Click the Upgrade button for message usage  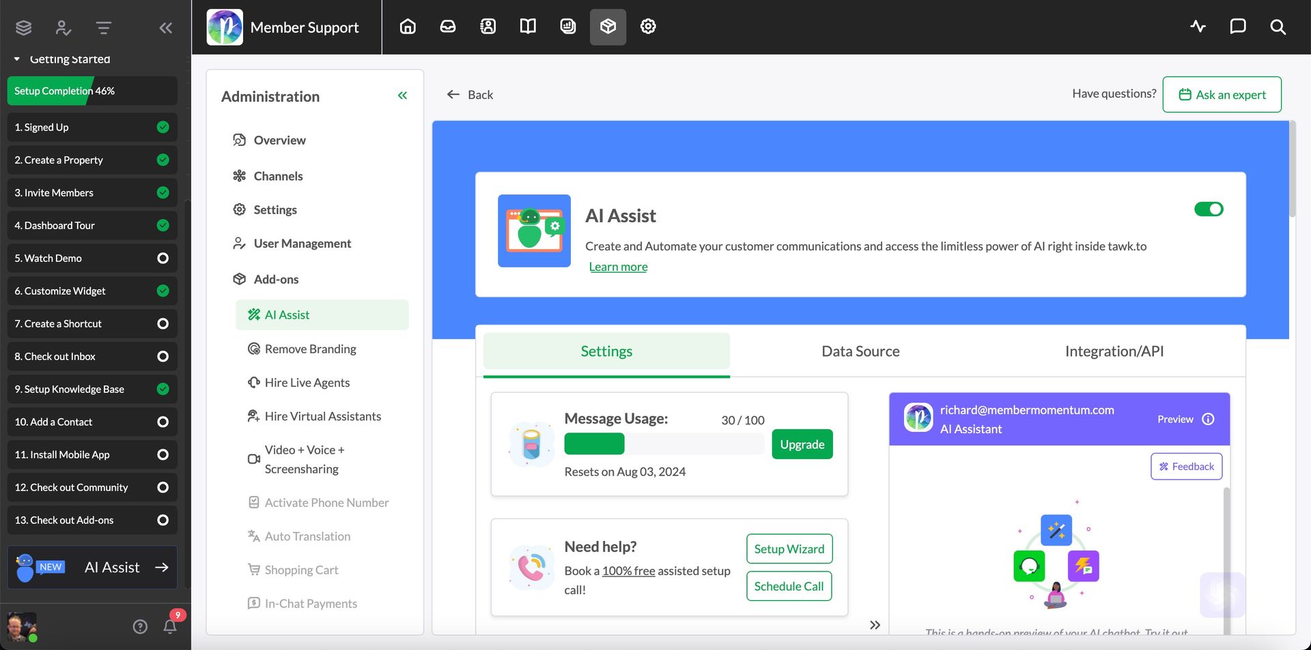coord(802,444)
